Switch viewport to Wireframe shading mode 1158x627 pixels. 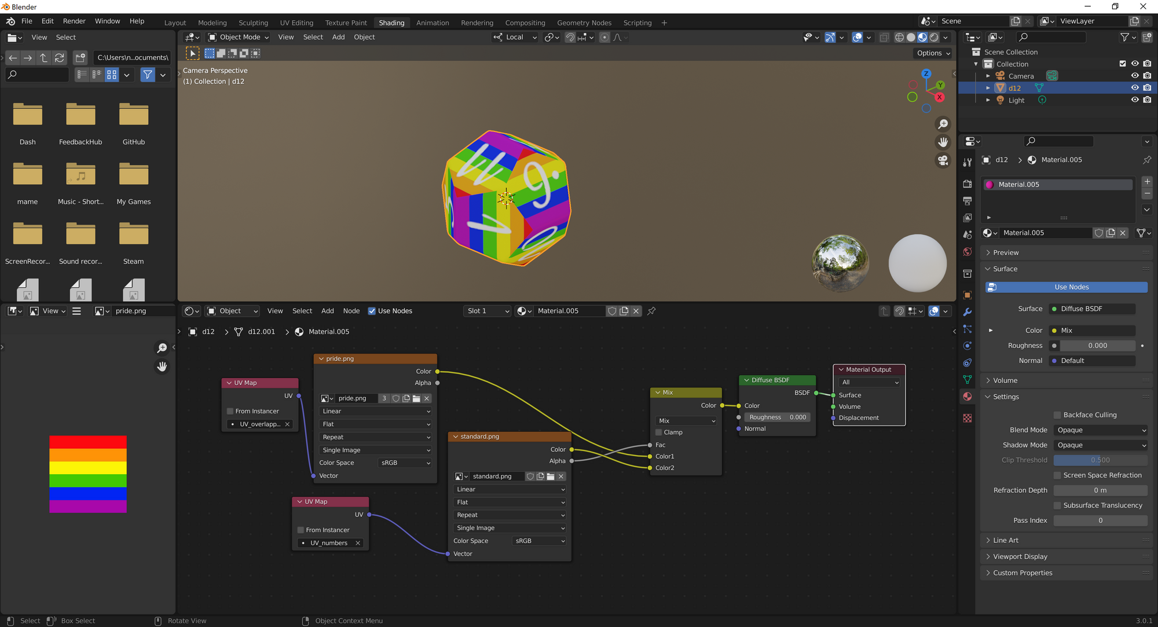[900, 37]
